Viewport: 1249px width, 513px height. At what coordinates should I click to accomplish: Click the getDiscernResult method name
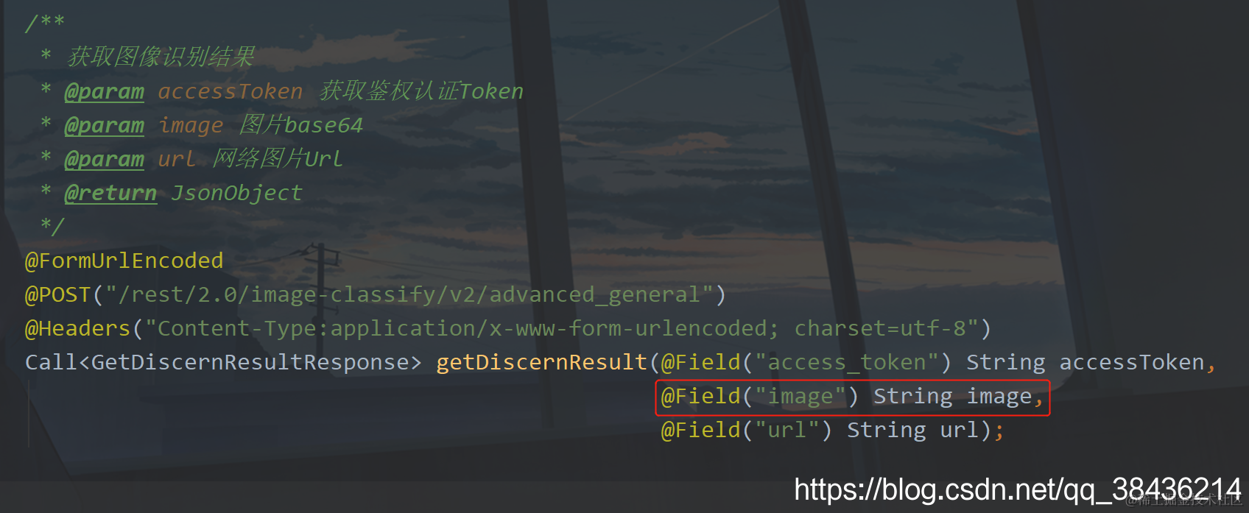pyautogui.click(x=542, y=362)
